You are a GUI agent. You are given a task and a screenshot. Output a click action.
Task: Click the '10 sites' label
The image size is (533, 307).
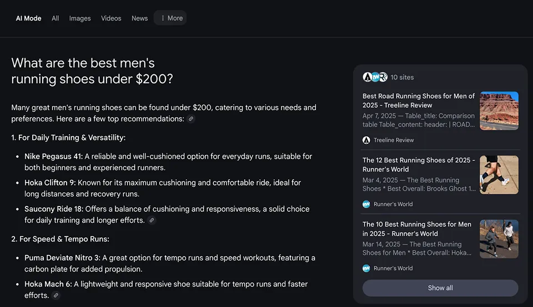[402, 77]
